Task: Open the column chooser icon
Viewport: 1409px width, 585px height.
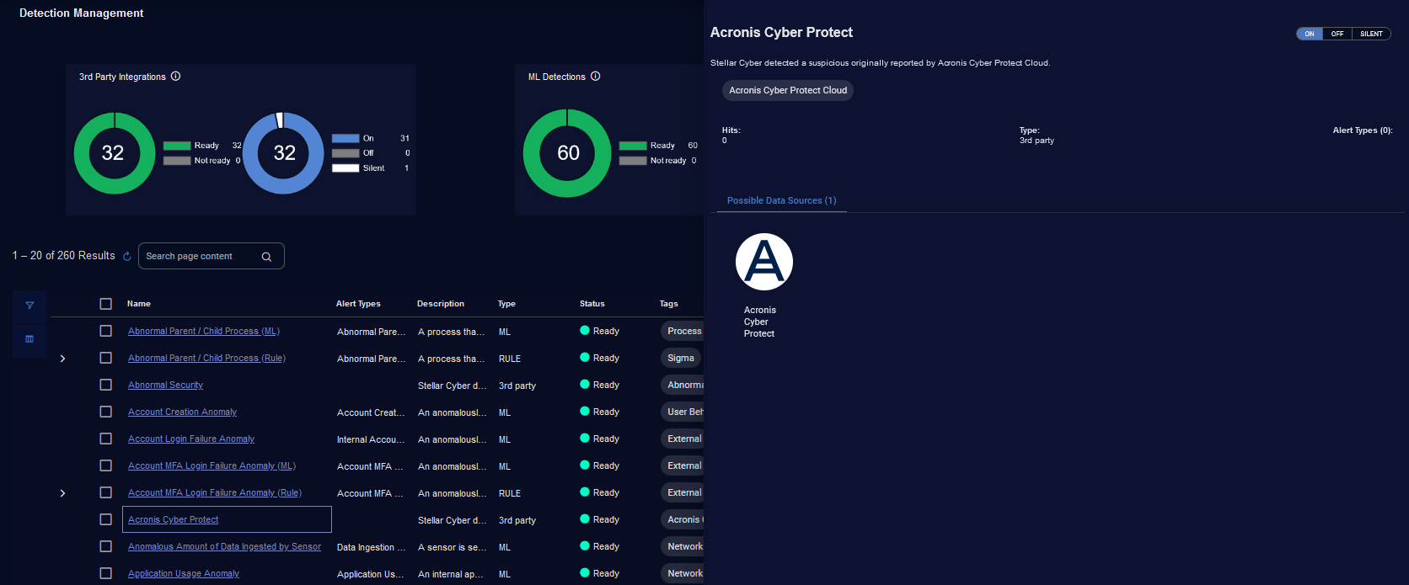Action: coord(29,339)
